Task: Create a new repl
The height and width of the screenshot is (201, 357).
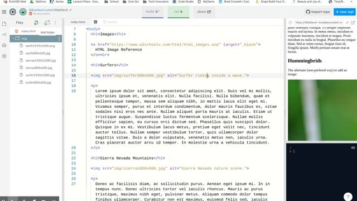Action: coord(345,12)
